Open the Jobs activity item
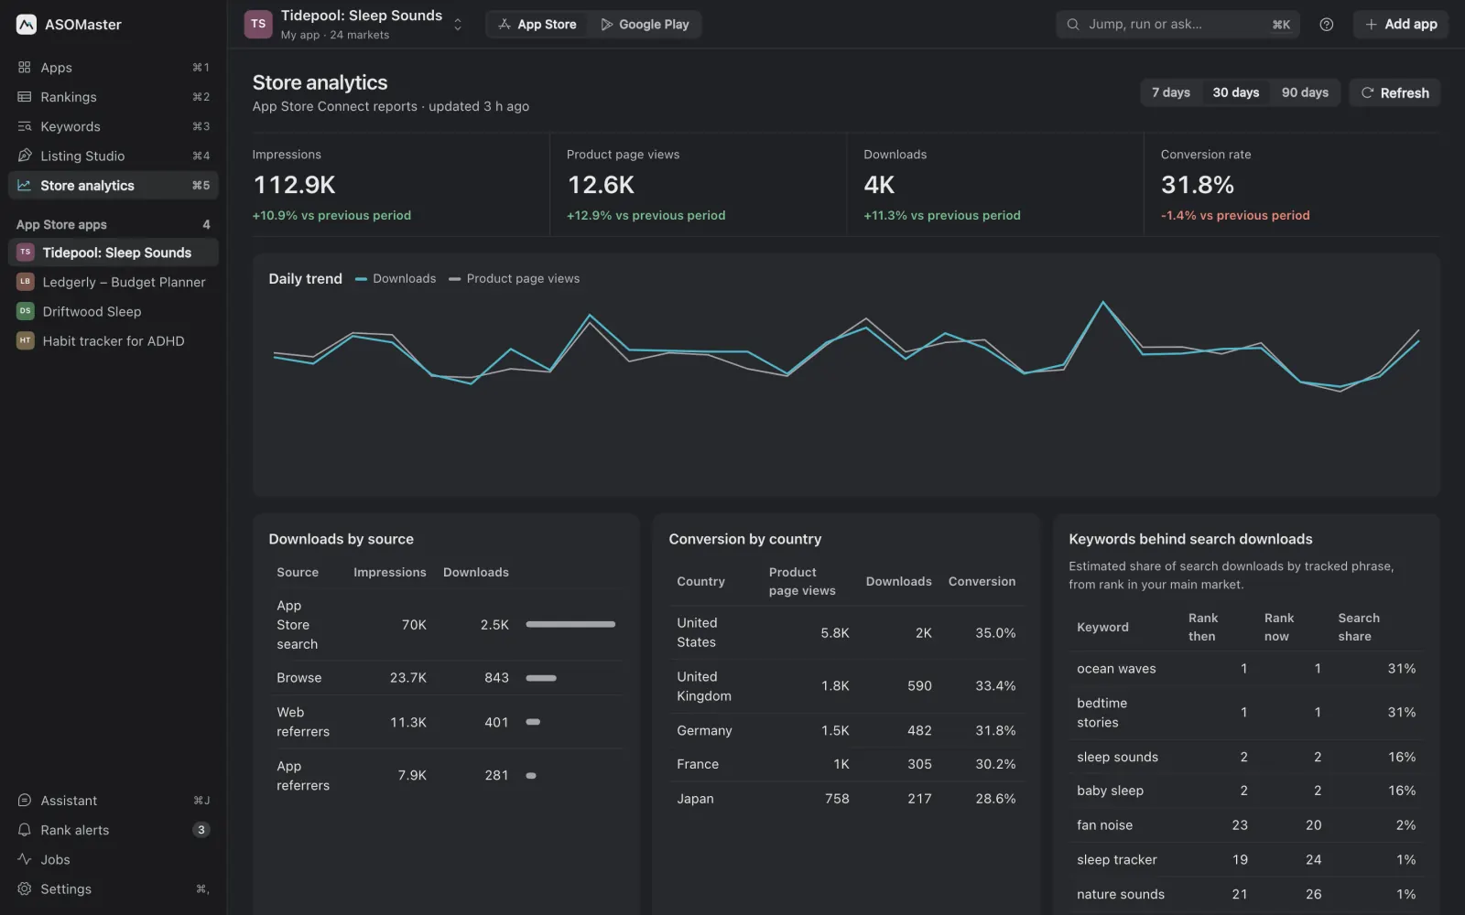 click(114, 859)
